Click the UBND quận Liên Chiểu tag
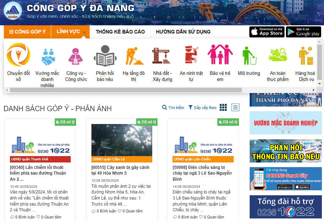324x222 pixels. (203, 159)
